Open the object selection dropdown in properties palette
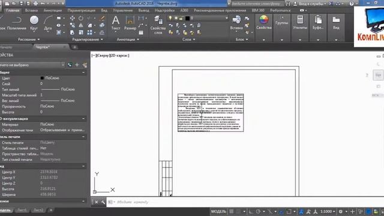Screen dimensions: 384x216 coord(63,65)
